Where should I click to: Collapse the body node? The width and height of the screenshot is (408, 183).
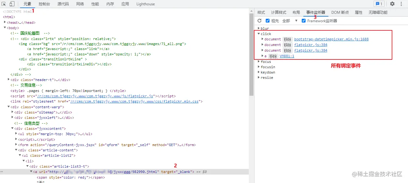pos(5,28)
